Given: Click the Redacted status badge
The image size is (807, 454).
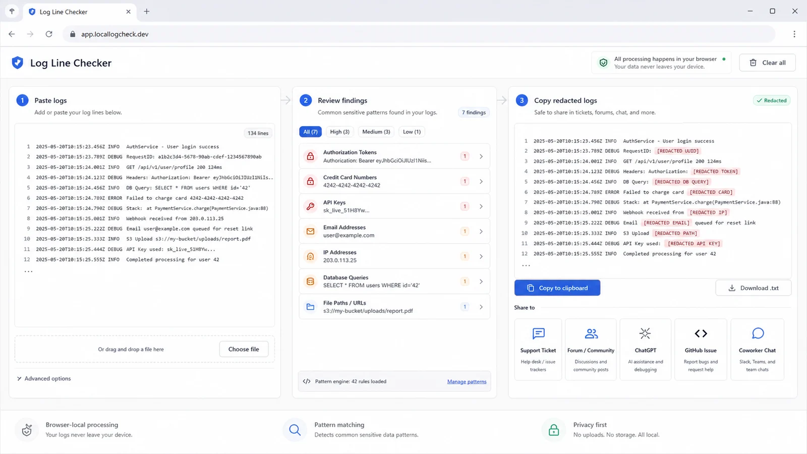Looking at the screenshot, I should pos(772,100).
